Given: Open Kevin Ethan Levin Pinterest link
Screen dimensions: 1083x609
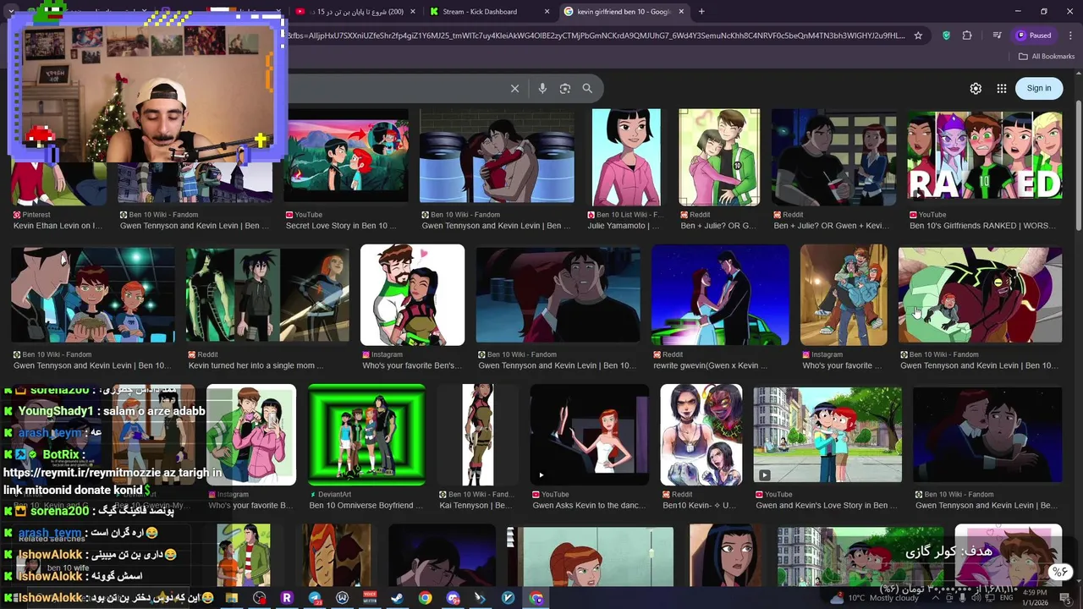Looking at the screenshot, I should (x=58, y=226).
